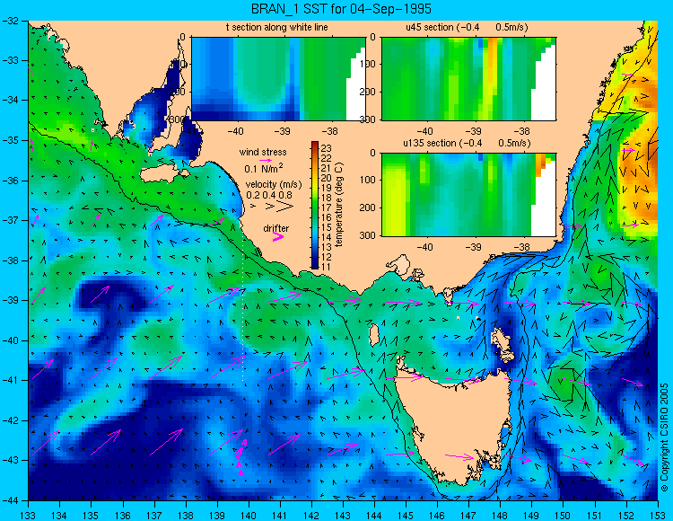
Task: Click main map latitude label -37
Action: click(10, 220)
